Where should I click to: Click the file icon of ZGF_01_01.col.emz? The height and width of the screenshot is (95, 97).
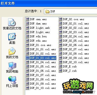(x=27, y=49)
